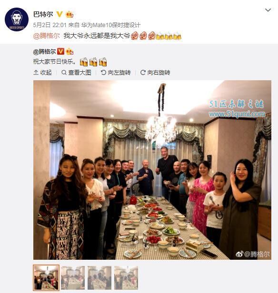The width and height of the screenshot is (278, 293).
Task: Click the large dinner party photo
Action: pos(152,170)
